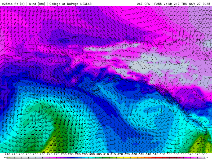Screen dimensions: 212x159
Task: Click the 285 value on color scale
Action: 71,154
